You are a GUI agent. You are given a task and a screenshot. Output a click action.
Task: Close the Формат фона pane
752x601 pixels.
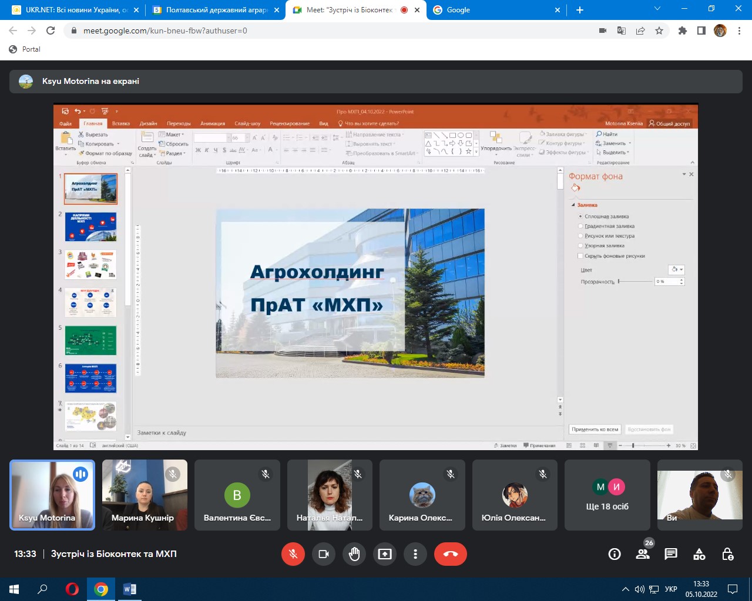tap(691, 174)
